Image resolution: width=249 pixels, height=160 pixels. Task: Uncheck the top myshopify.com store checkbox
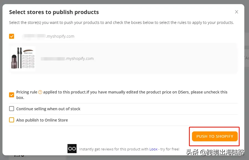click(x=12, y=36)
